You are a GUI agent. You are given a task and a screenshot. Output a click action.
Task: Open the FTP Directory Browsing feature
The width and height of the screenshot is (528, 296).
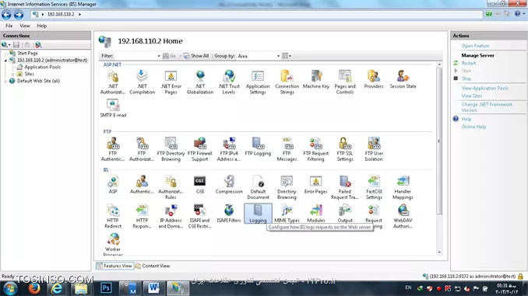(171, 149)
